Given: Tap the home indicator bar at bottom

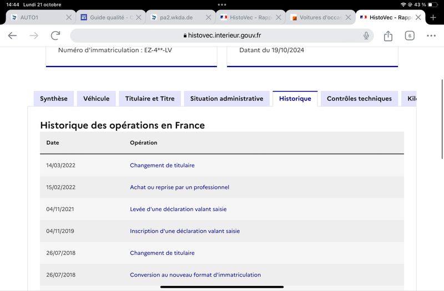Looking at the screenshot, I should (222, 287).
